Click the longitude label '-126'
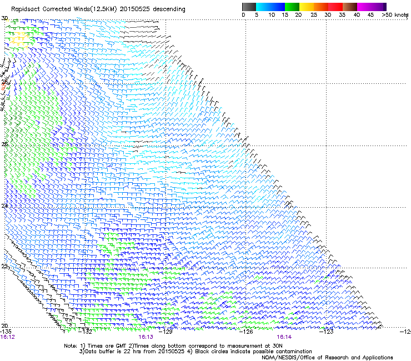 point(246,332)
